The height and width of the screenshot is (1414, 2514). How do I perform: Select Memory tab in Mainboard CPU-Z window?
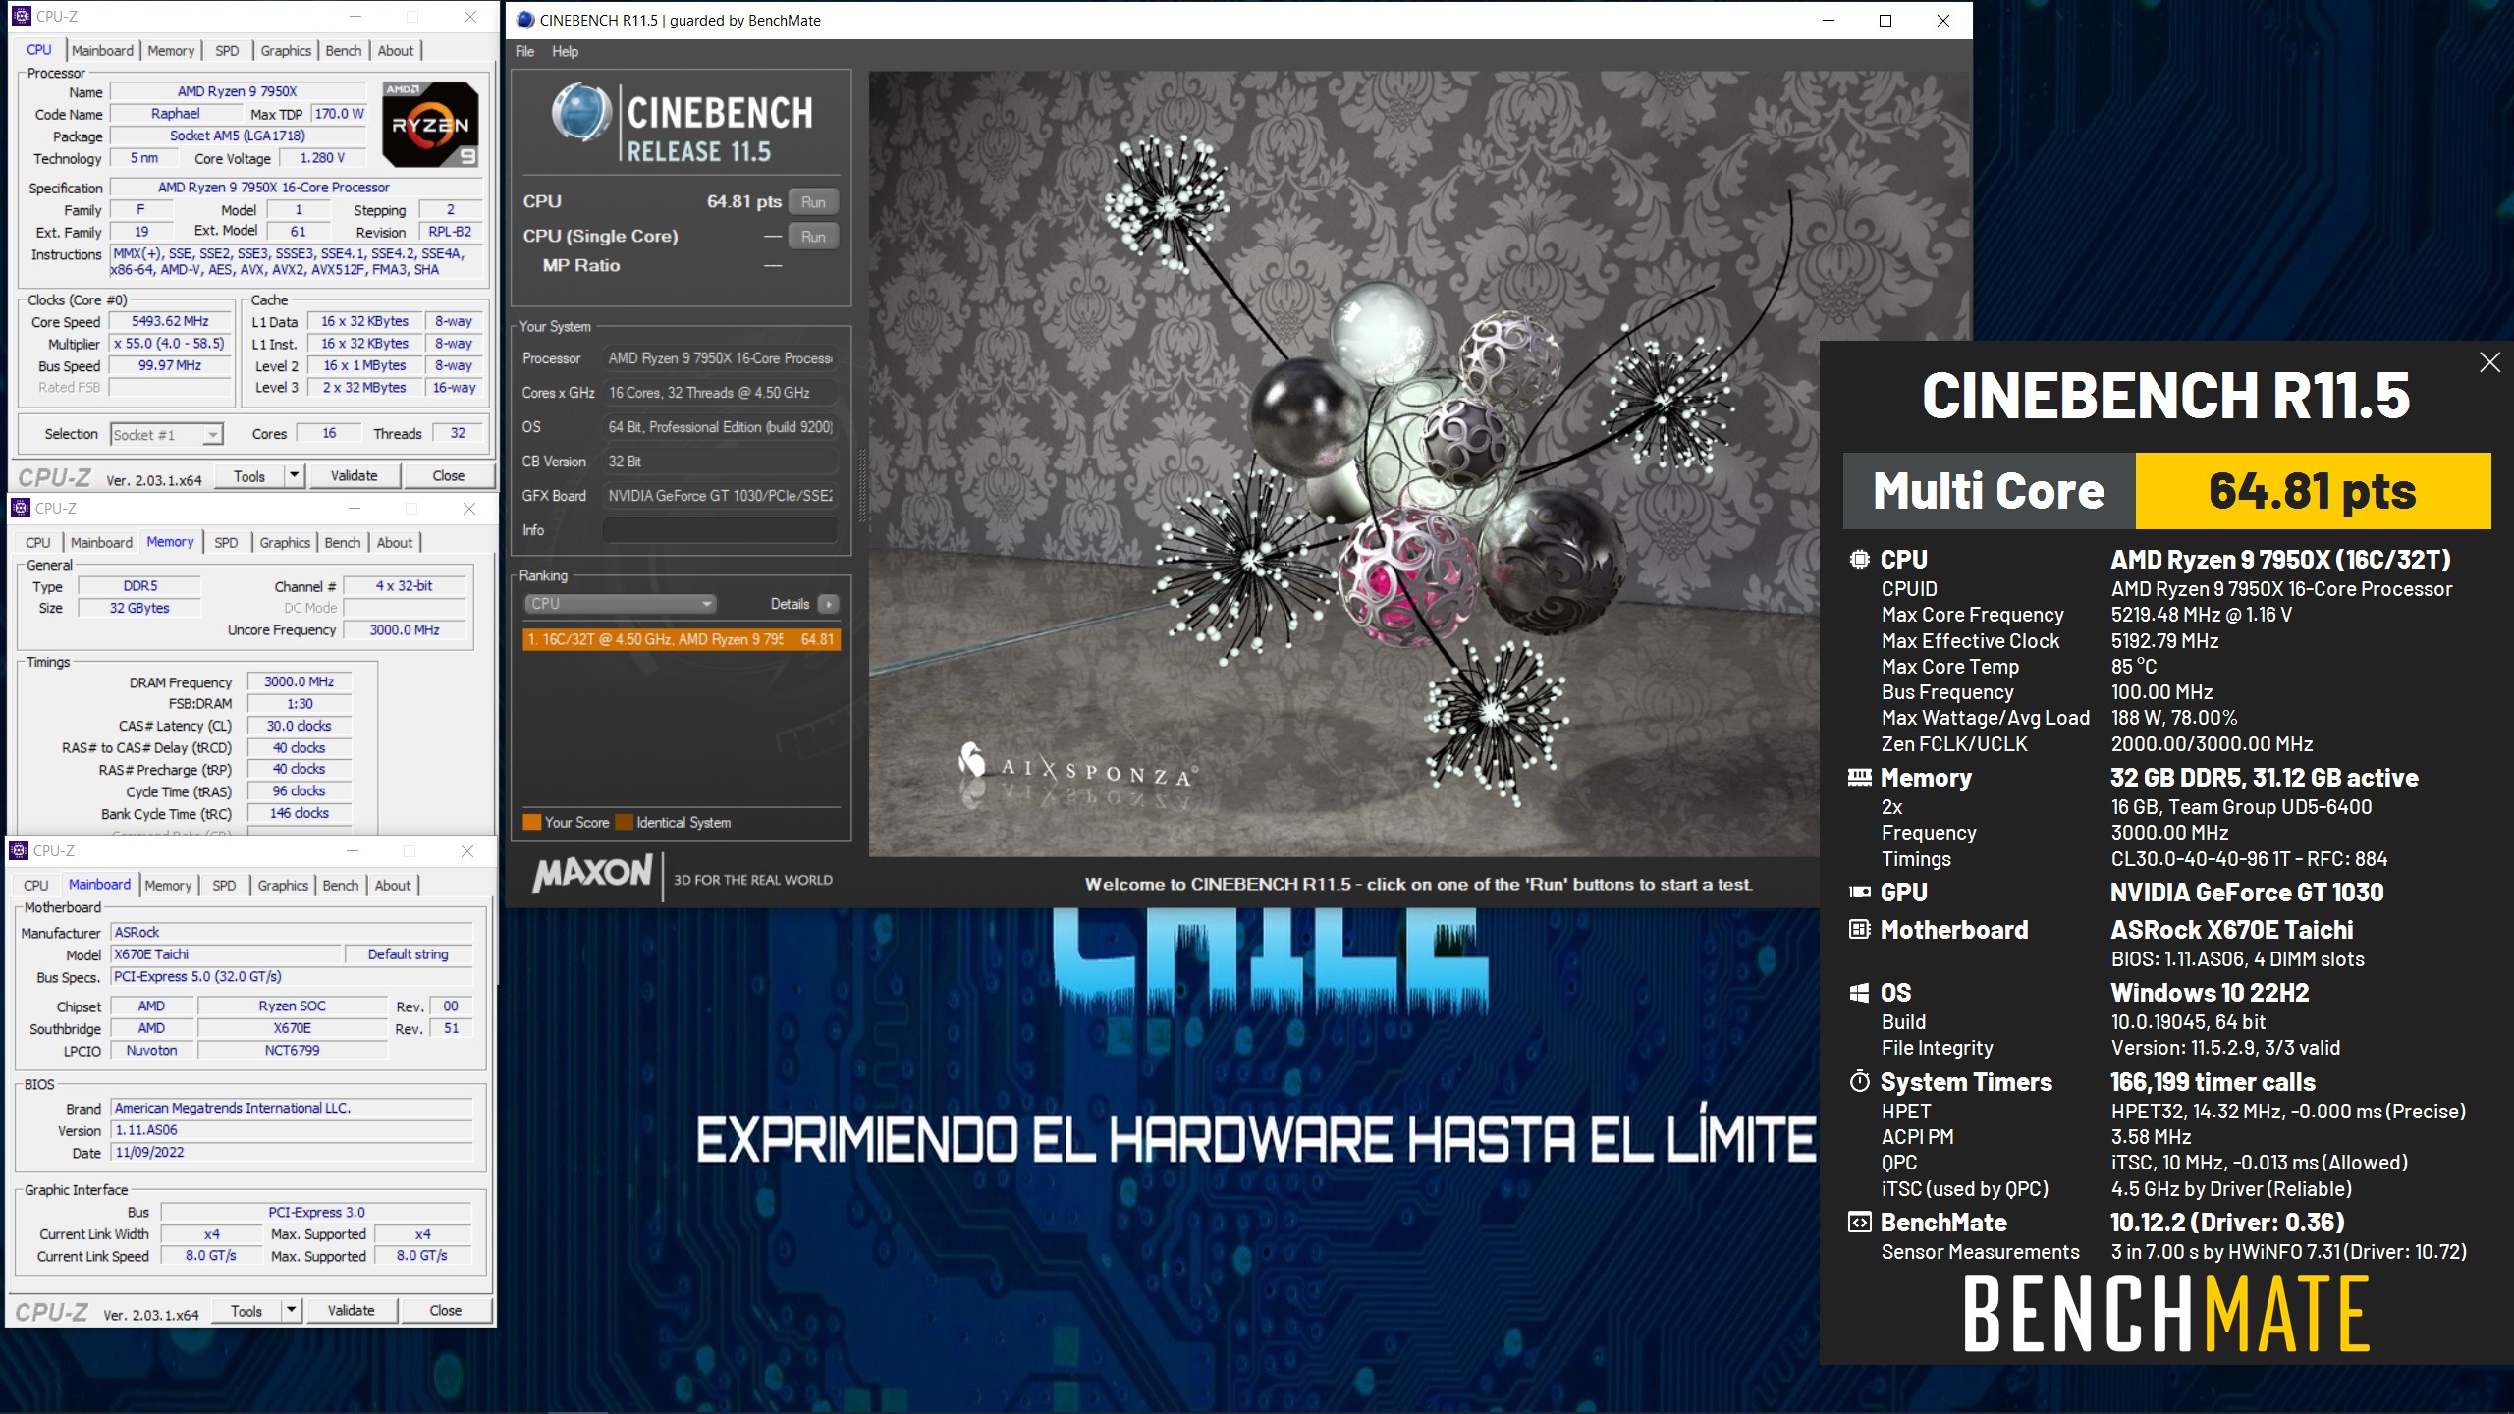pyautogui.click(x=168, y=885)
